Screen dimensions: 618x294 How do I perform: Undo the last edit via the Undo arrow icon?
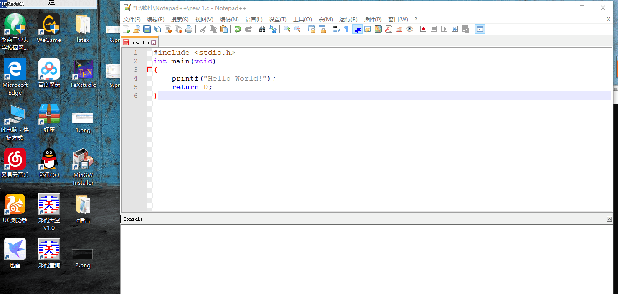pyautogui.click(x=237, y=29)
